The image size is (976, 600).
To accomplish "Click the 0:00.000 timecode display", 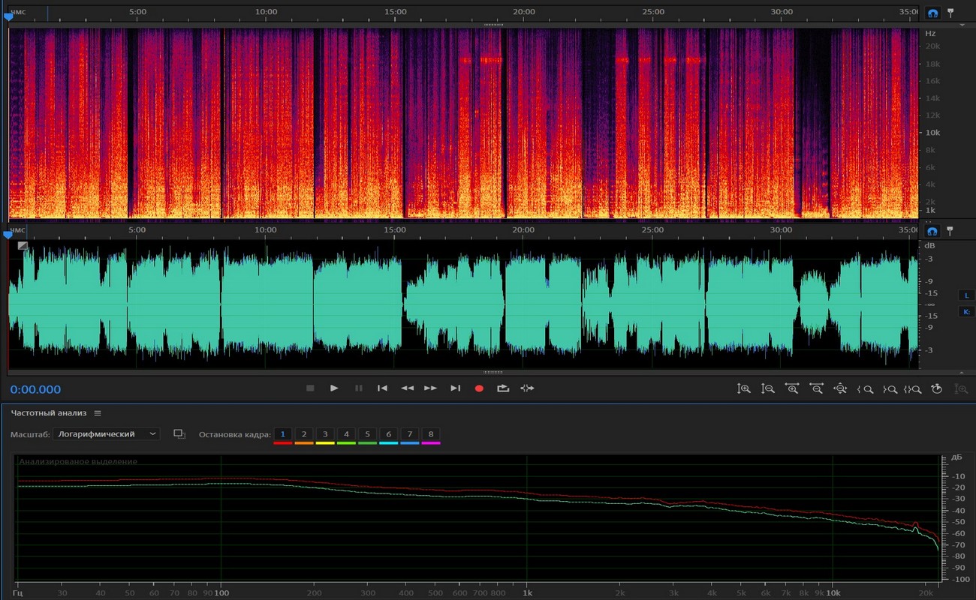I will click(36, 389).
